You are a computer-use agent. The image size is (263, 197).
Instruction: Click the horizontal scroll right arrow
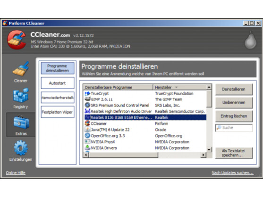(204, 155)
